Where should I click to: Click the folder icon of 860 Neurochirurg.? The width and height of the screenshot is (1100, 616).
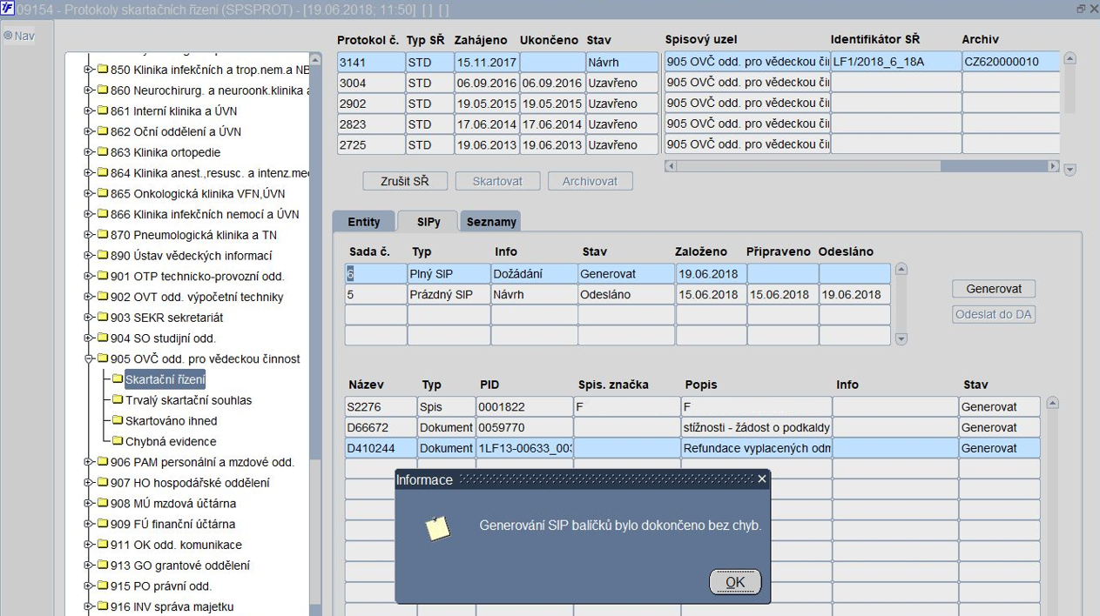point(103,90)
